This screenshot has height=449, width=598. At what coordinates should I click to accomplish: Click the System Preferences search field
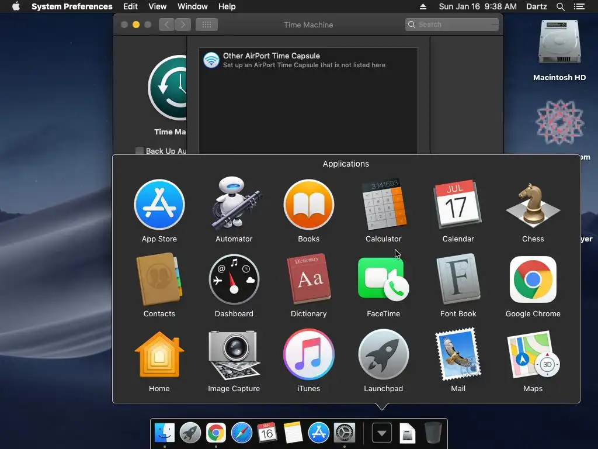pos(452,25)
